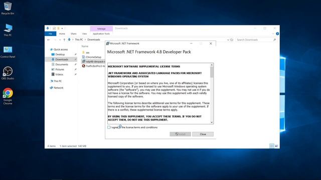Click the pin icon beside Videos
The width and height of the screenshot is (321, 180).
[x=75, y=74]
